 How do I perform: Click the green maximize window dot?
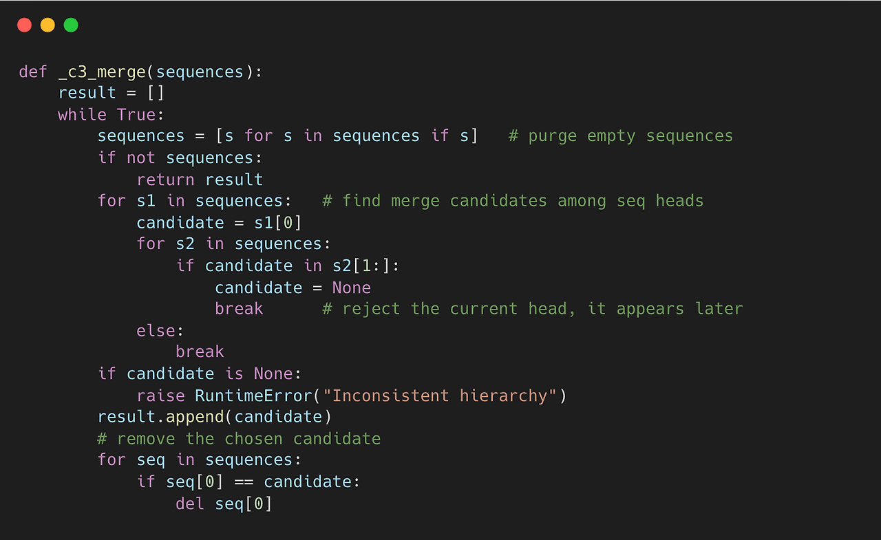click(x=71, y=25)
